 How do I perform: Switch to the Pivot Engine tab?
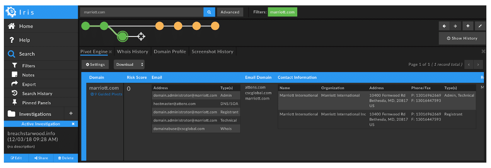point(94,52)
